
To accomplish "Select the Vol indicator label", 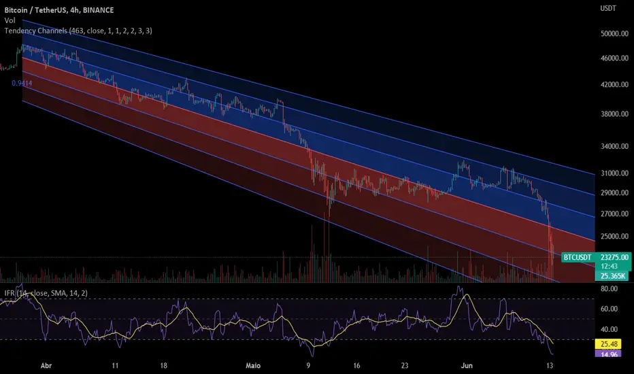I will click(10, 20).
